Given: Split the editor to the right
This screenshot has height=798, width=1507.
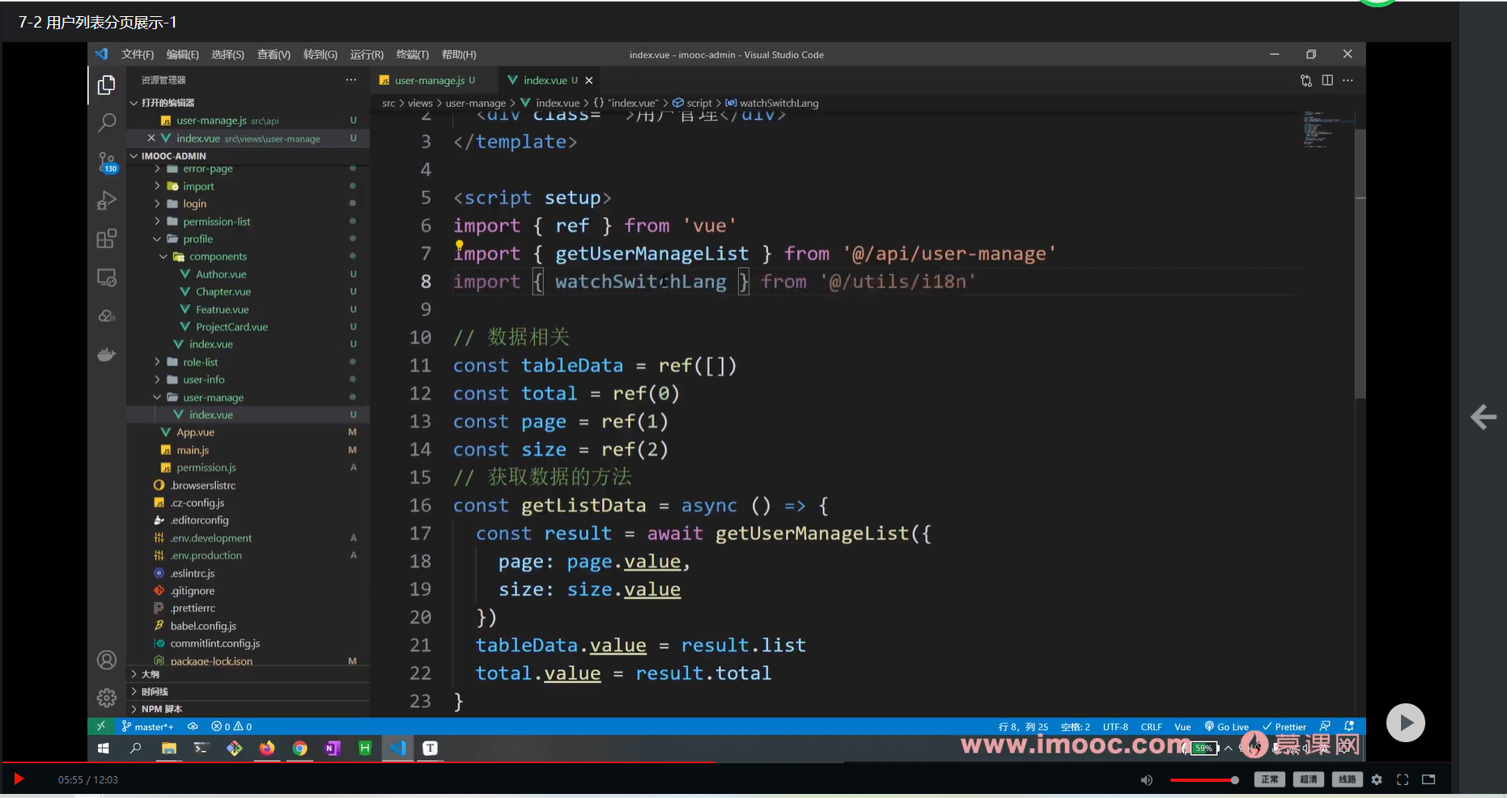Looking at the screenshot, I should [1327, 80].
